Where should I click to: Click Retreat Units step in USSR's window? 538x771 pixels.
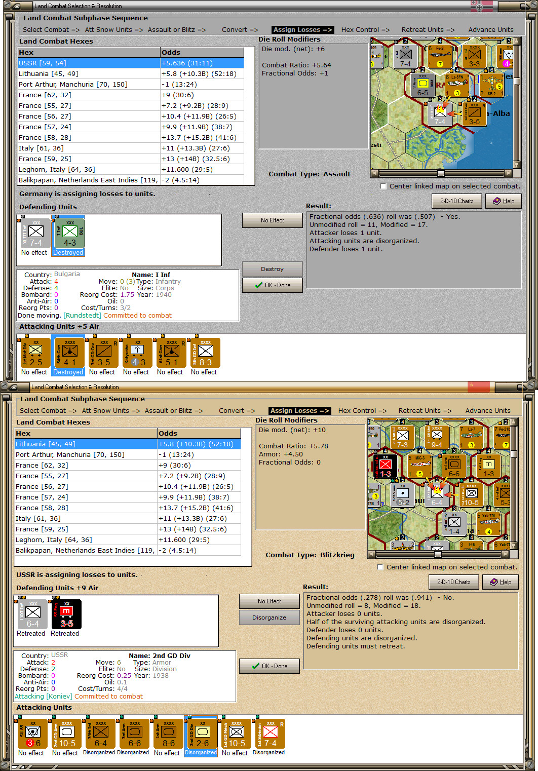click(x=425, y=411)
